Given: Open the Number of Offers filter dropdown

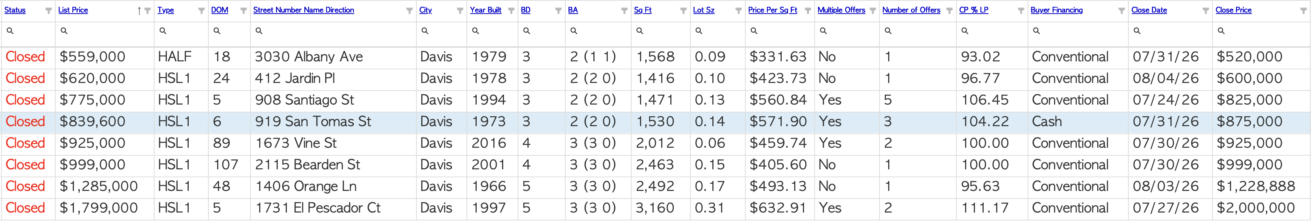Looking at the screenshot, I should tap(949, 11).
